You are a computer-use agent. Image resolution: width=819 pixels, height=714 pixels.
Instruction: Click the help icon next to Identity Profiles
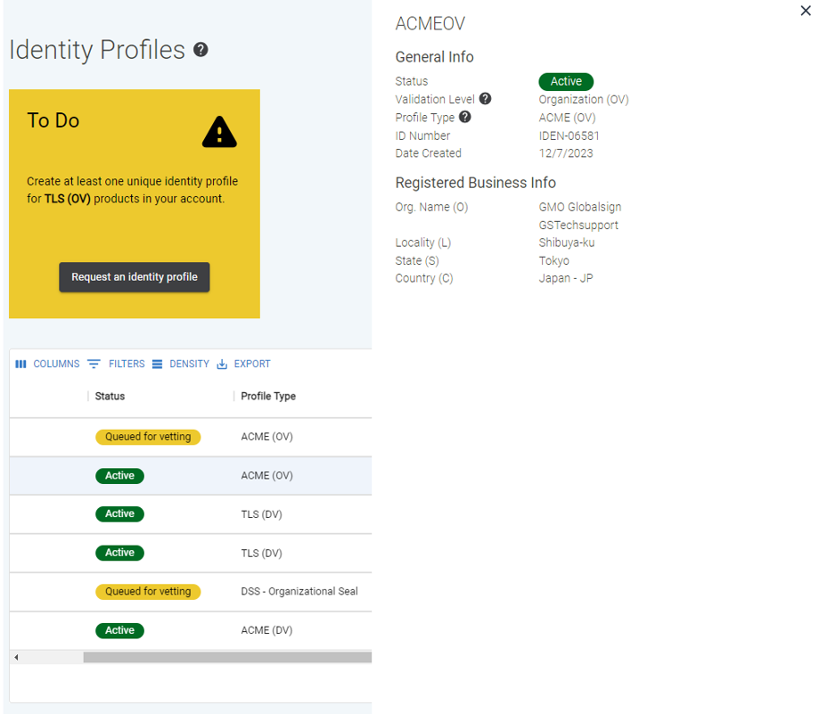[201, 50]
